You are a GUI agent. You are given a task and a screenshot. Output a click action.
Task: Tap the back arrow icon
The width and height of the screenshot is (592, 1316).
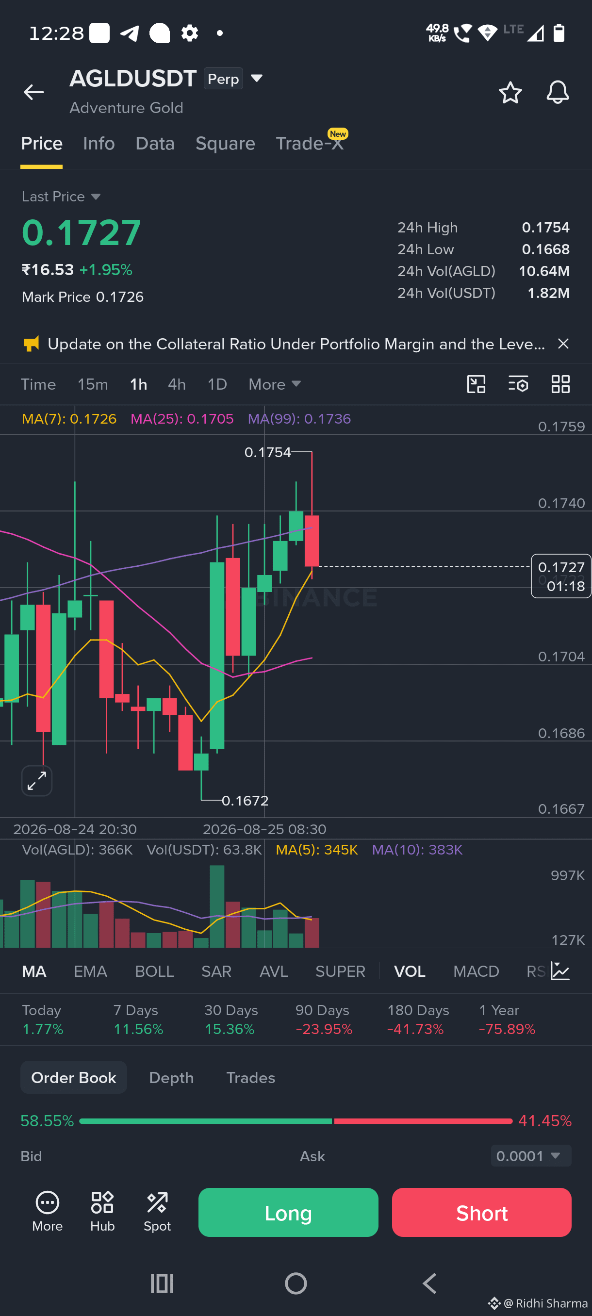33,92
